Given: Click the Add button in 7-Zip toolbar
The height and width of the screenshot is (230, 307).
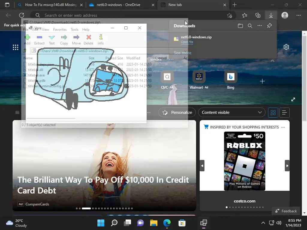Looking at the screenshot, I should (27, 40).
